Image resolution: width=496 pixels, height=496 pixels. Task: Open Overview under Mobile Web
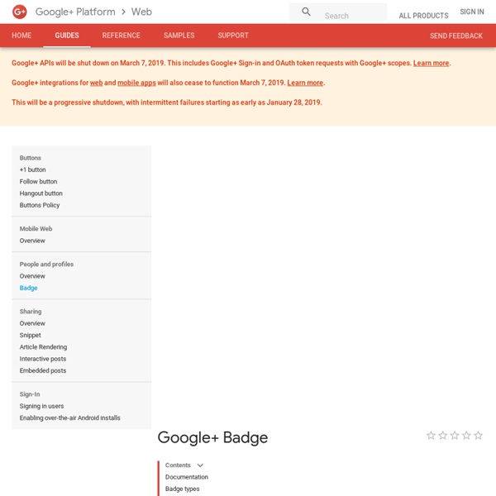pos(32,241)
